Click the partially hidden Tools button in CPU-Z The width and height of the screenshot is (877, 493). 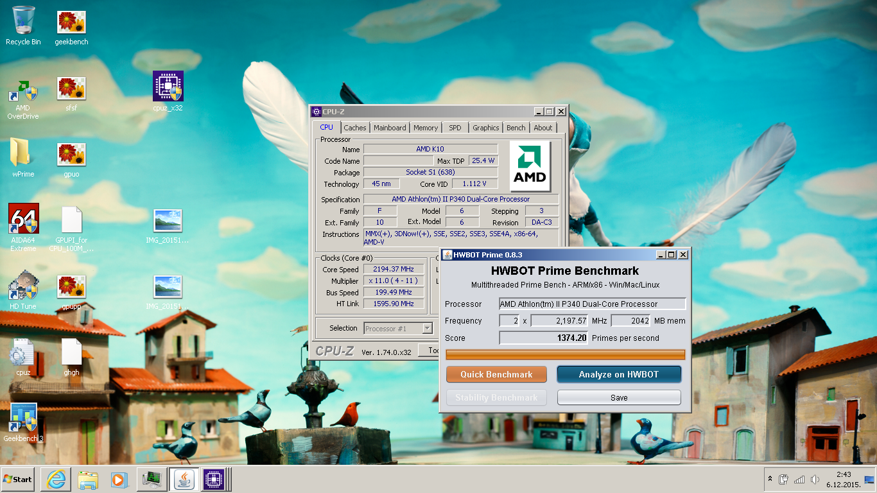[430, 350]
